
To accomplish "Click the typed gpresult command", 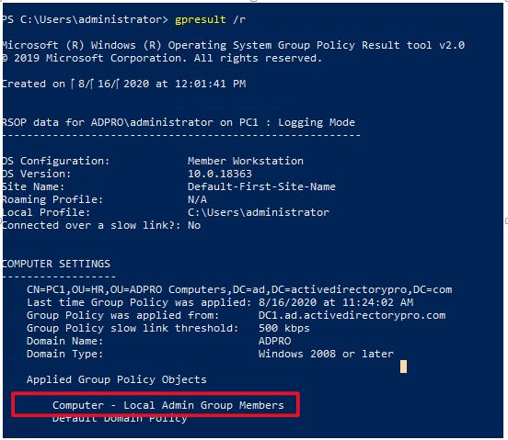I will (210, 19).
